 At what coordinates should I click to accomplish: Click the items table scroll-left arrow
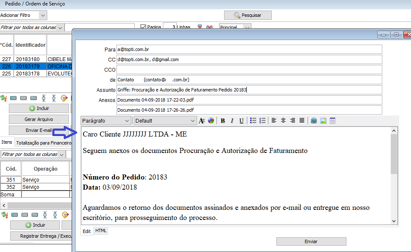pos(4,205)
